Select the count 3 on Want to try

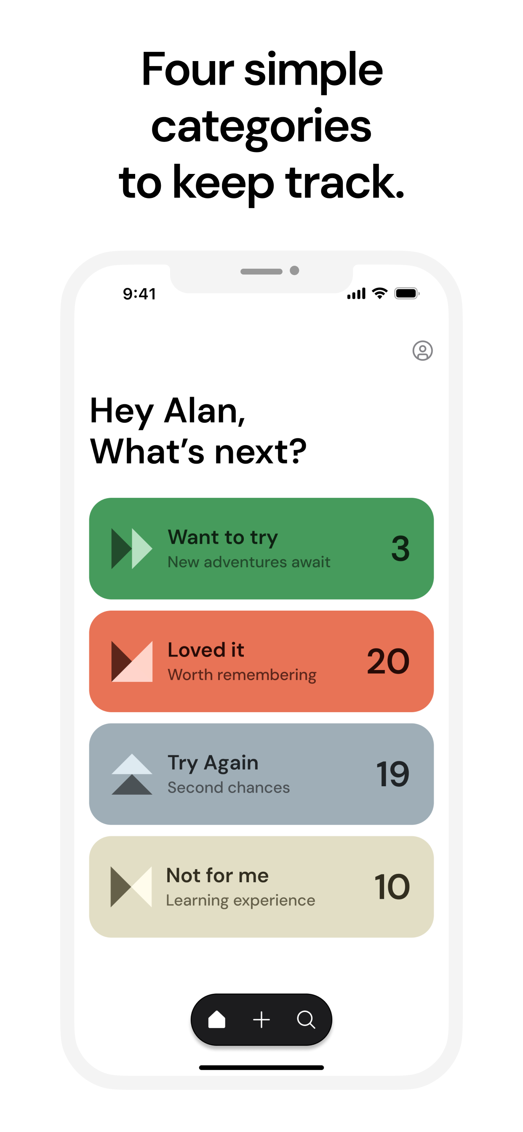(x=400, y=548)
